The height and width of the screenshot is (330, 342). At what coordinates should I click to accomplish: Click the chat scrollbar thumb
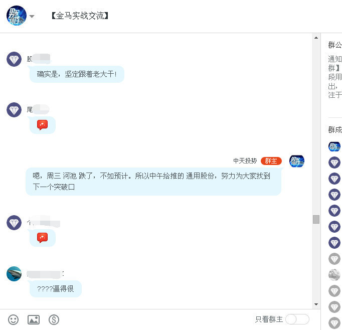[x=316, y=220]
